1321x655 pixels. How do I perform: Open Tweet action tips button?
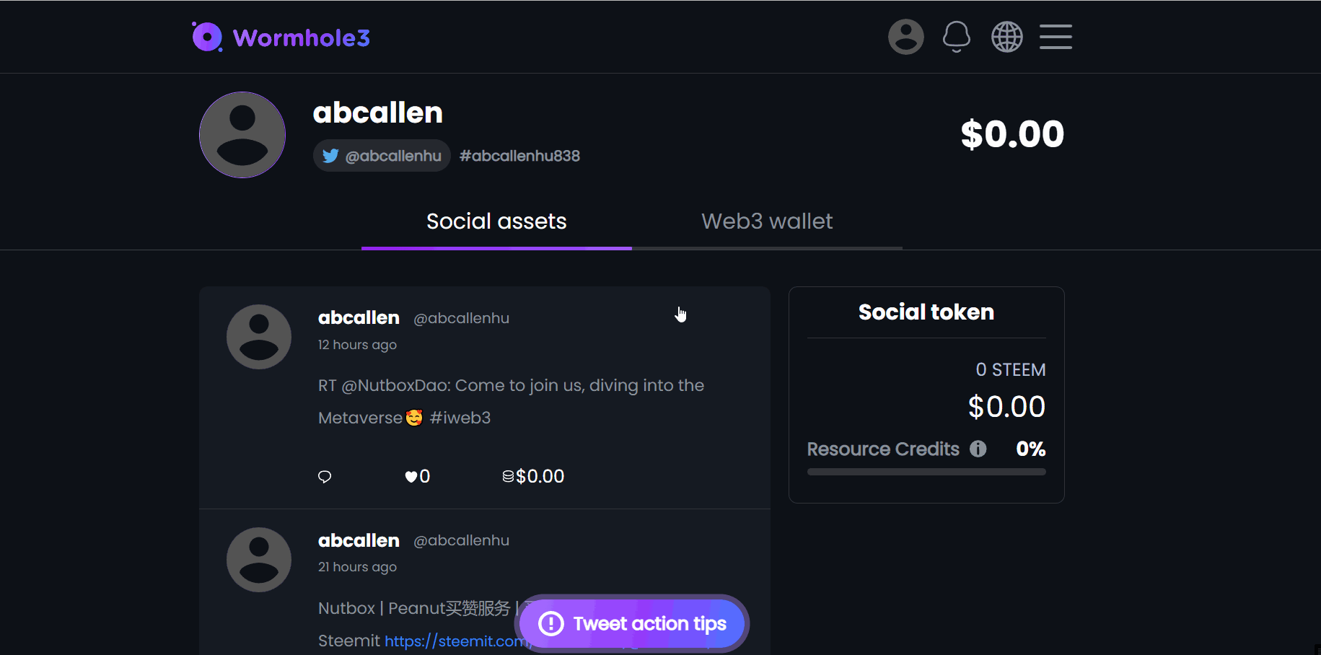click(x=633, y=623)
